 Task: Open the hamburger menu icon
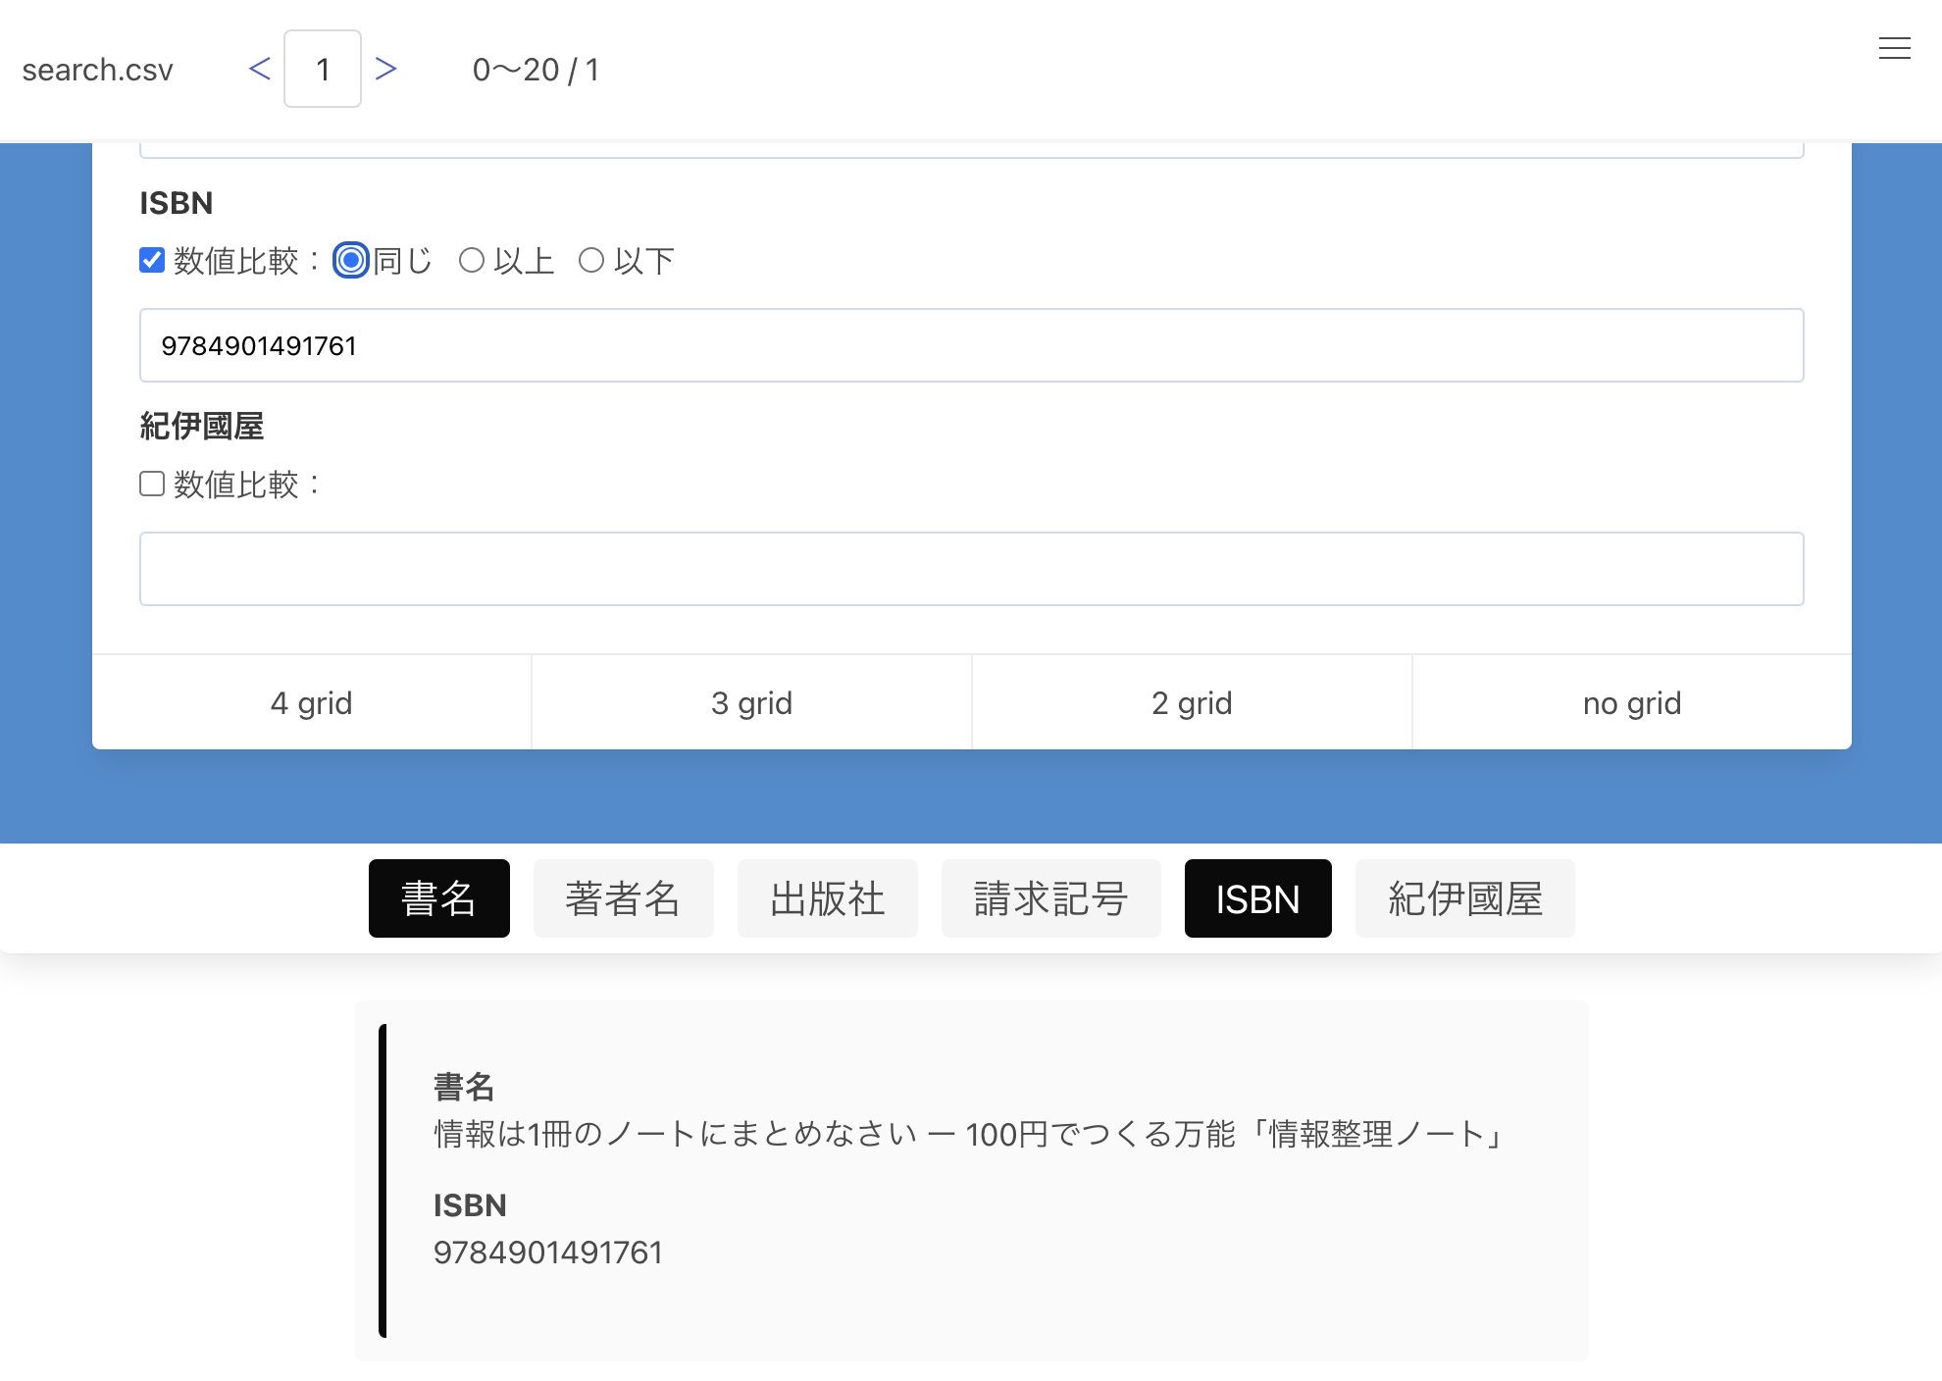[1894, 48]
